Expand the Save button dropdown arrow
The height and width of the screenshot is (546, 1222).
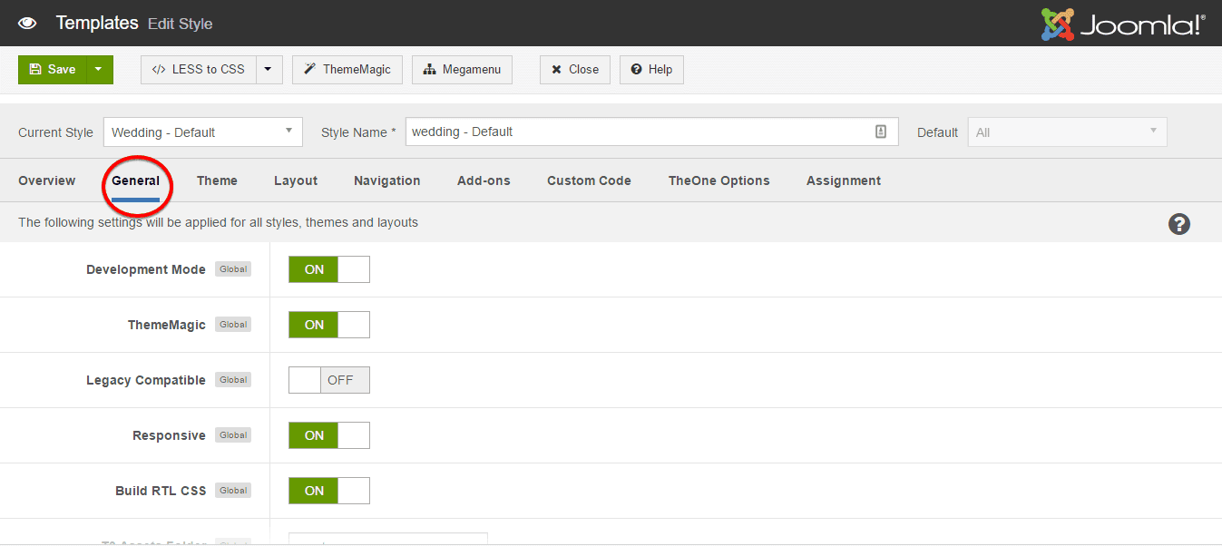pos(99,70)
